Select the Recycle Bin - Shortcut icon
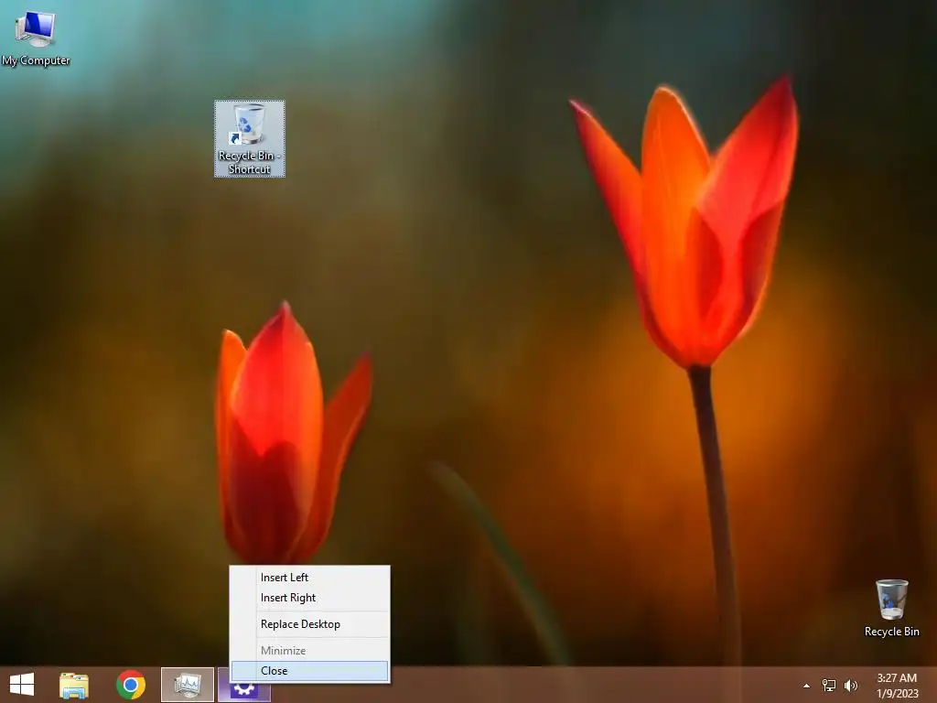This screenshot has height=703, width=937. pyautogui.click(x=250, y=139)
